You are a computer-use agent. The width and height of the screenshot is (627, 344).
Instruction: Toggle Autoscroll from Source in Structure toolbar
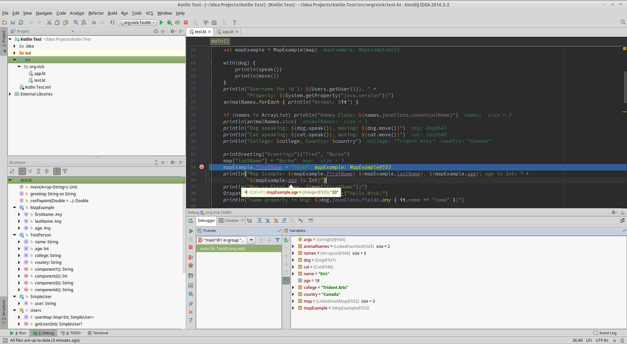click(x=65, y=171)
